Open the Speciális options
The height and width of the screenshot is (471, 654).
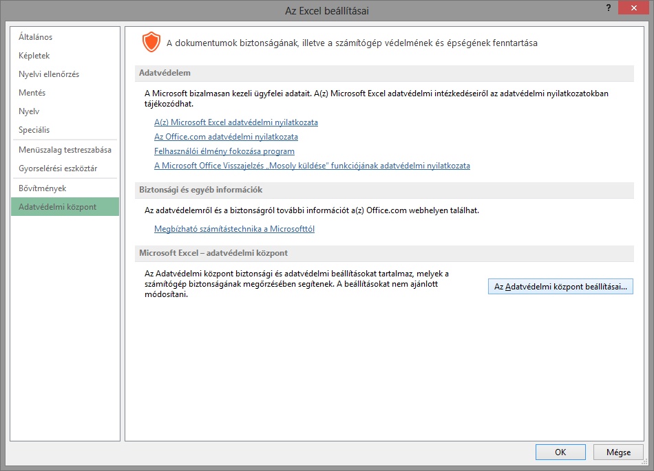coord(65,129)
